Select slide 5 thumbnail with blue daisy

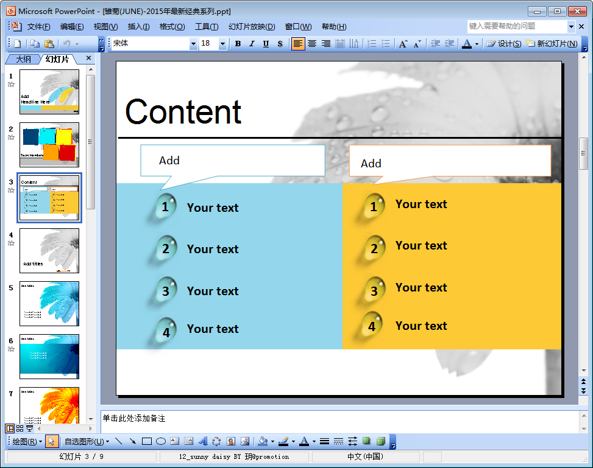[49, 303]
